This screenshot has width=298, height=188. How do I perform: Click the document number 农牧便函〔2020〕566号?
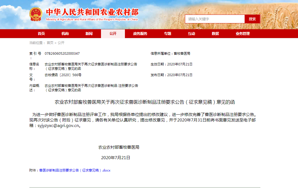click(x=63, y=75)
